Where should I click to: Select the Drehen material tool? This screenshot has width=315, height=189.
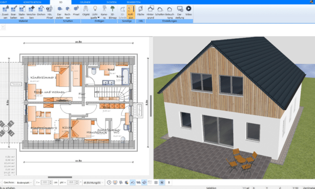[x=41, y=11]
